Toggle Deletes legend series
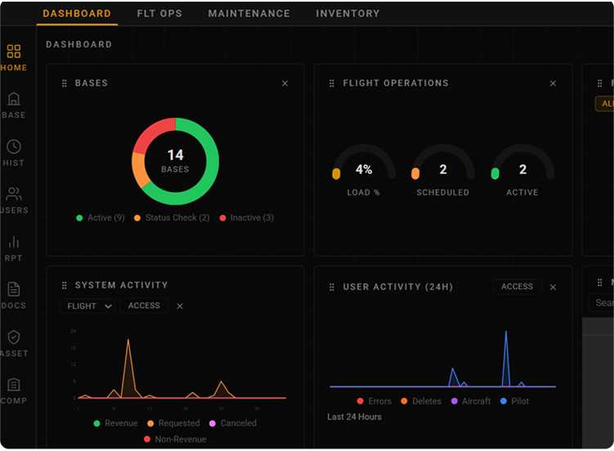Image resolution: width=614 pixels, height=451 pixels. point(421,401)
